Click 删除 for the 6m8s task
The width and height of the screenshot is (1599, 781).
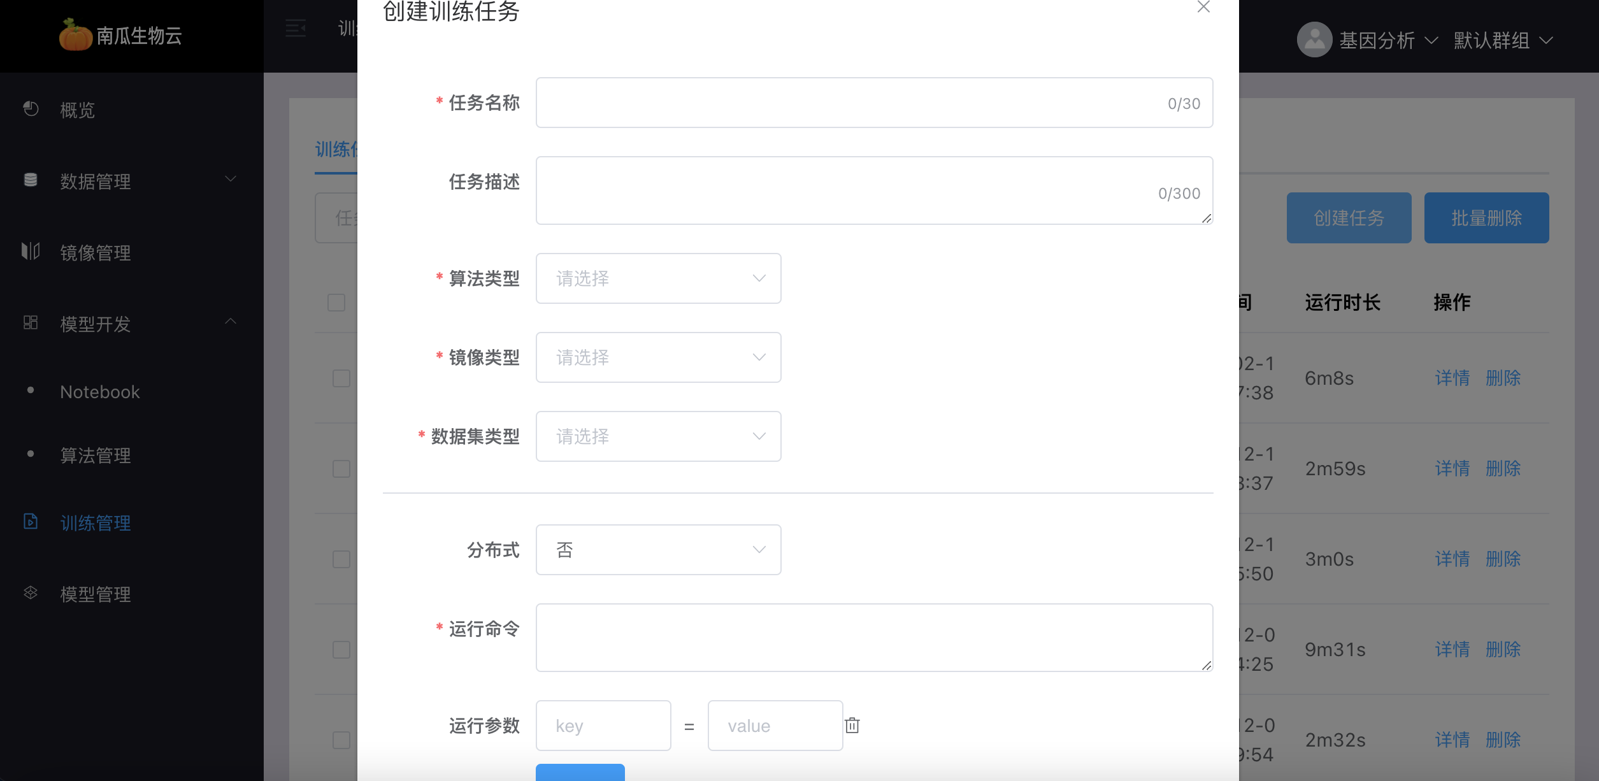pyautogui.click(x=1503, y=378)
